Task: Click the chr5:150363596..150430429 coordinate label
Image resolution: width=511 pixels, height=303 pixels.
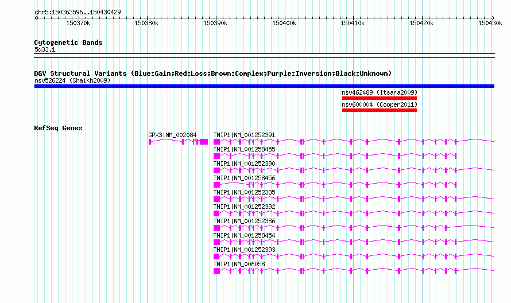Action: tap(78, 12)
